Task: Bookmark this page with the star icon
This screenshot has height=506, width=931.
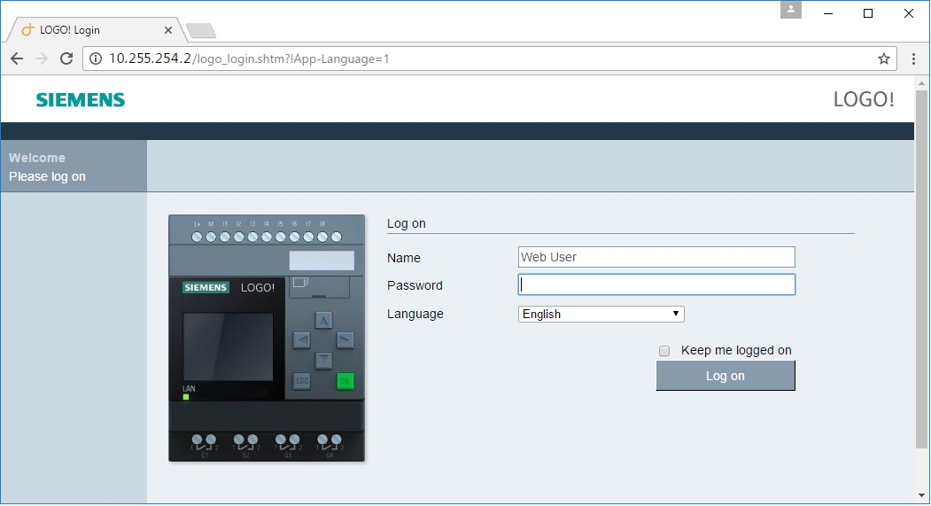Action: point(884,58)
